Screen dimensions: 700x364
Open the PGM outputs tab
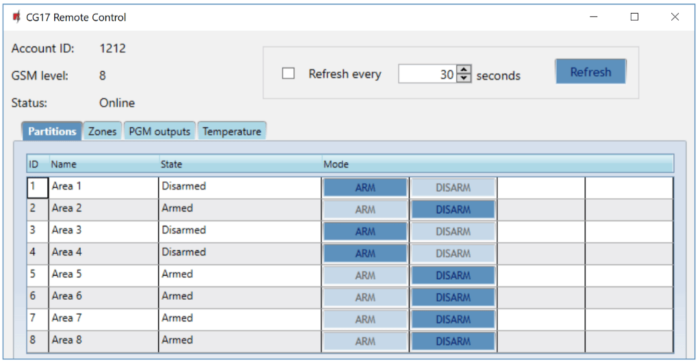(x=160, y=131)
